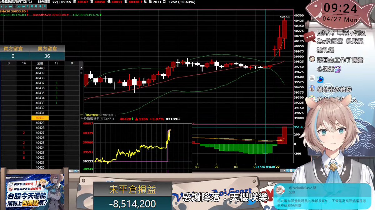
Task: Click the 全刪 cancel-all button in order ladder
Action: click(40, 63)
